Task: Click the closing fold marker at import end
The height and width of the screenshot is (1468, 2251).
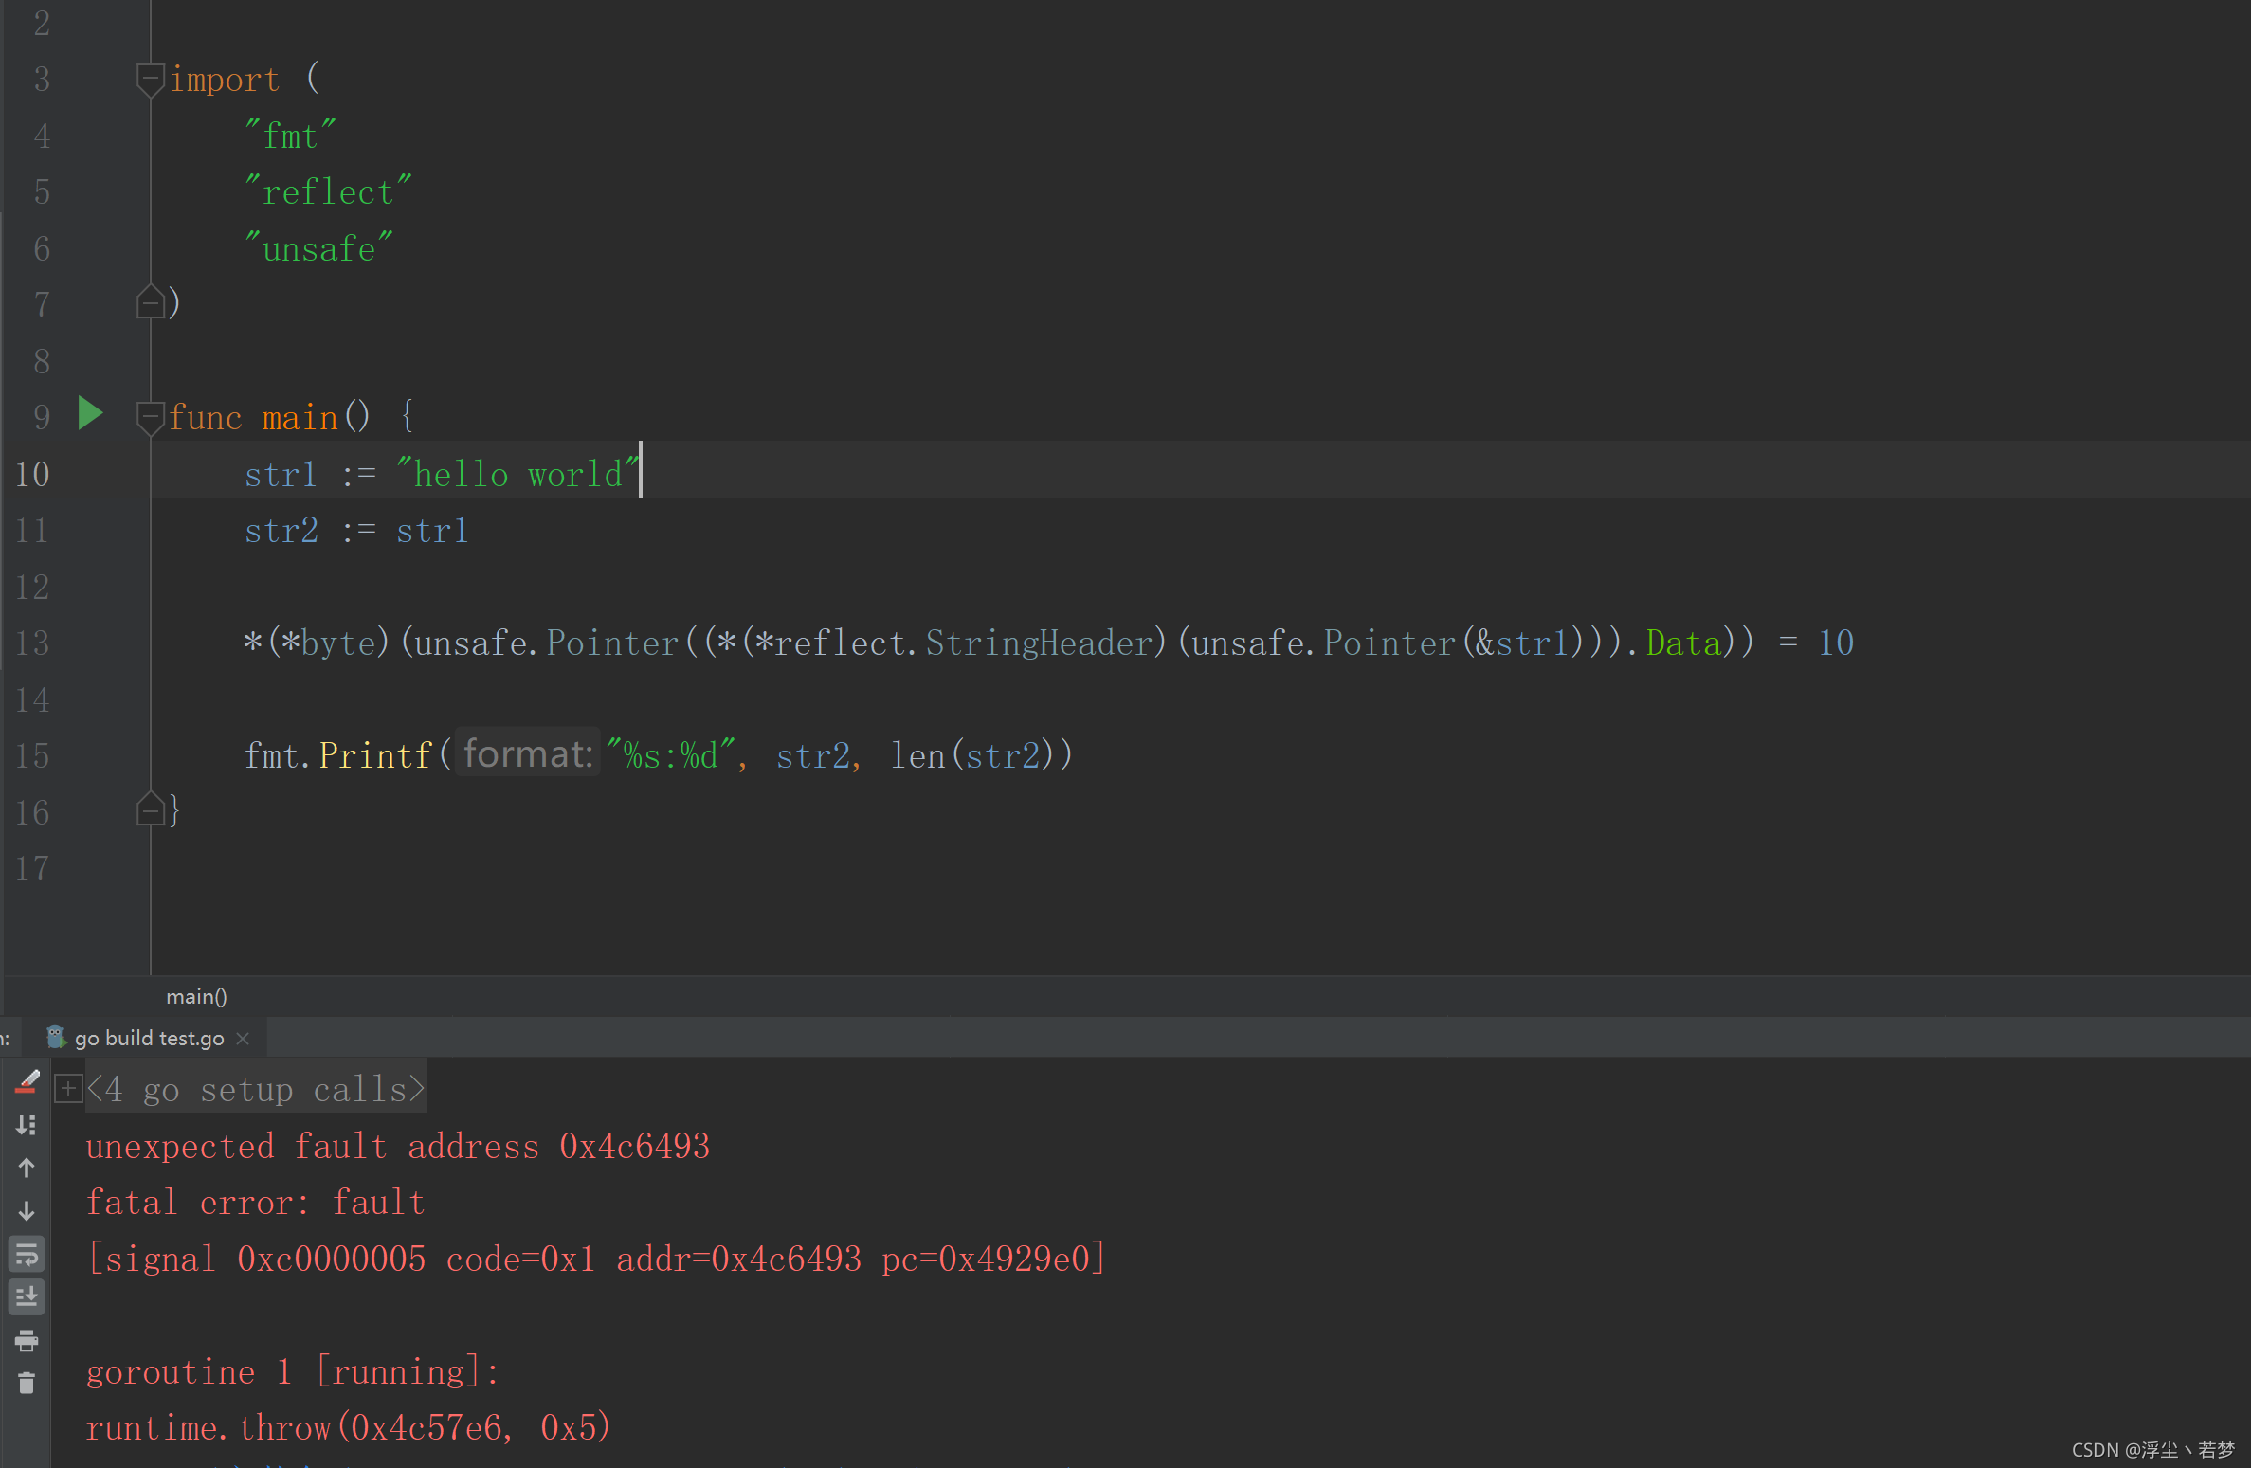Action: (x=150, y=303)
